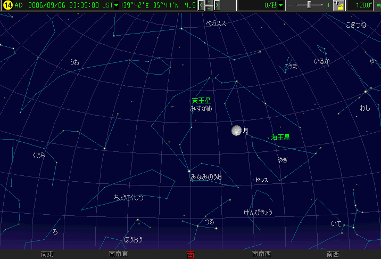Click the field-of-view zoom slider handle
381x259 pixels.
(310, 5)
